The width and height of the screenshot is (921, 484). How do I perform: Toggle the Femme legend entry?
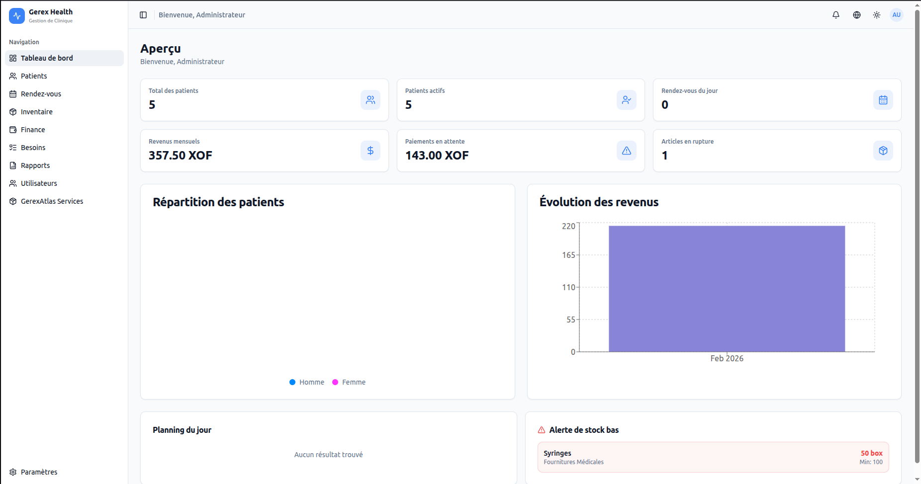pos(349,382)
